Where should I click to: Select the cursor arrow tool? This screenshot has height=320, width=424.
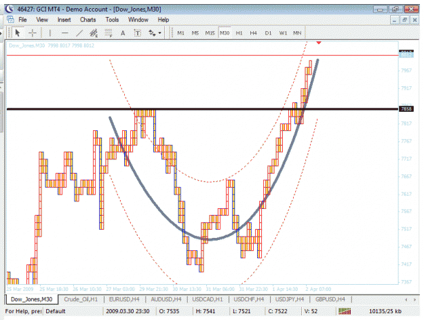(x=18, y=33)
